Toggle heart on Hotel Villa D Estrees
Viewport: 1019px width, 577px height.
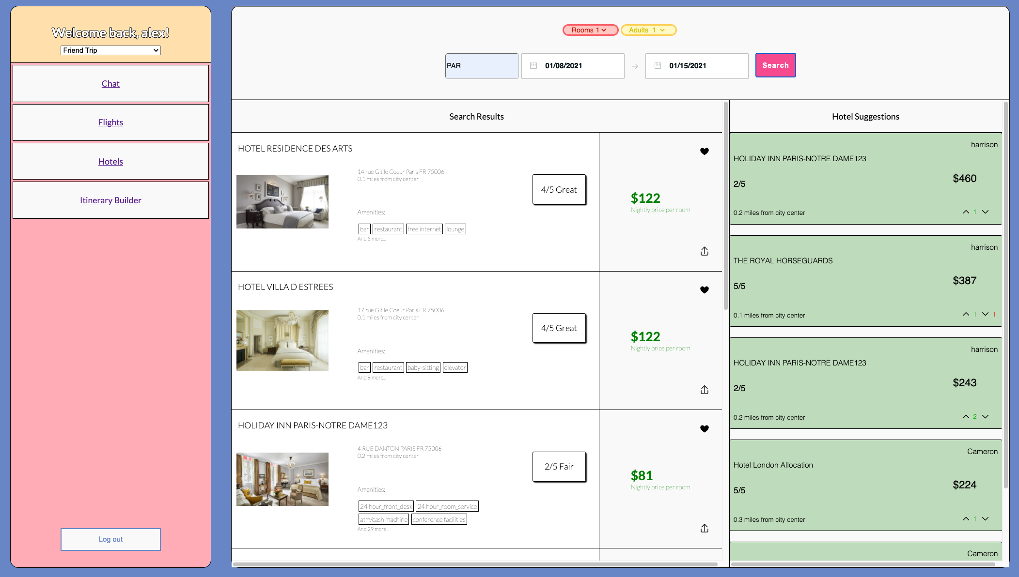[x=705, y=290]
